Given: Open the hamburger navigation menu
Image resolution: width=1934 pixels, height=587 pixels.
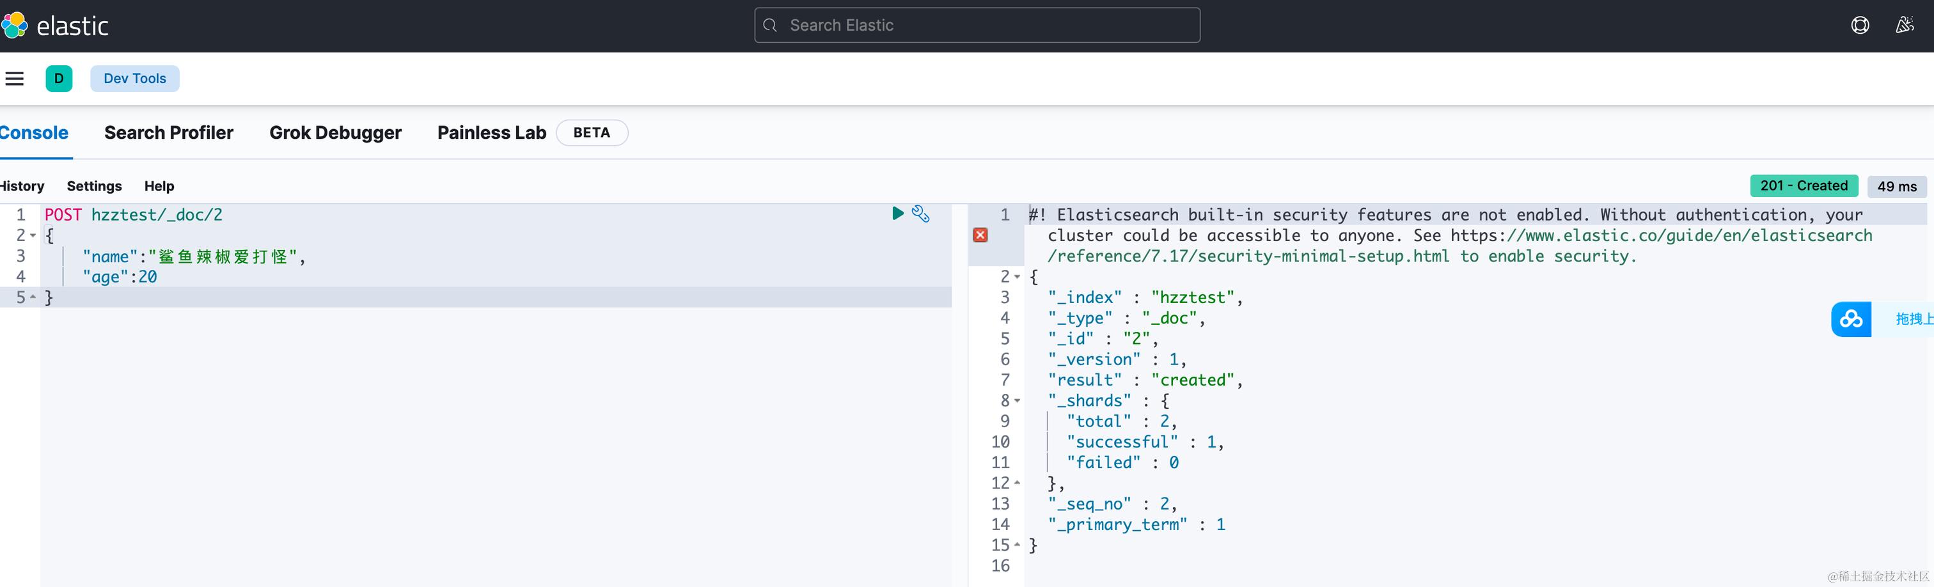Looking at the screenshot, I should pos(15,78).
